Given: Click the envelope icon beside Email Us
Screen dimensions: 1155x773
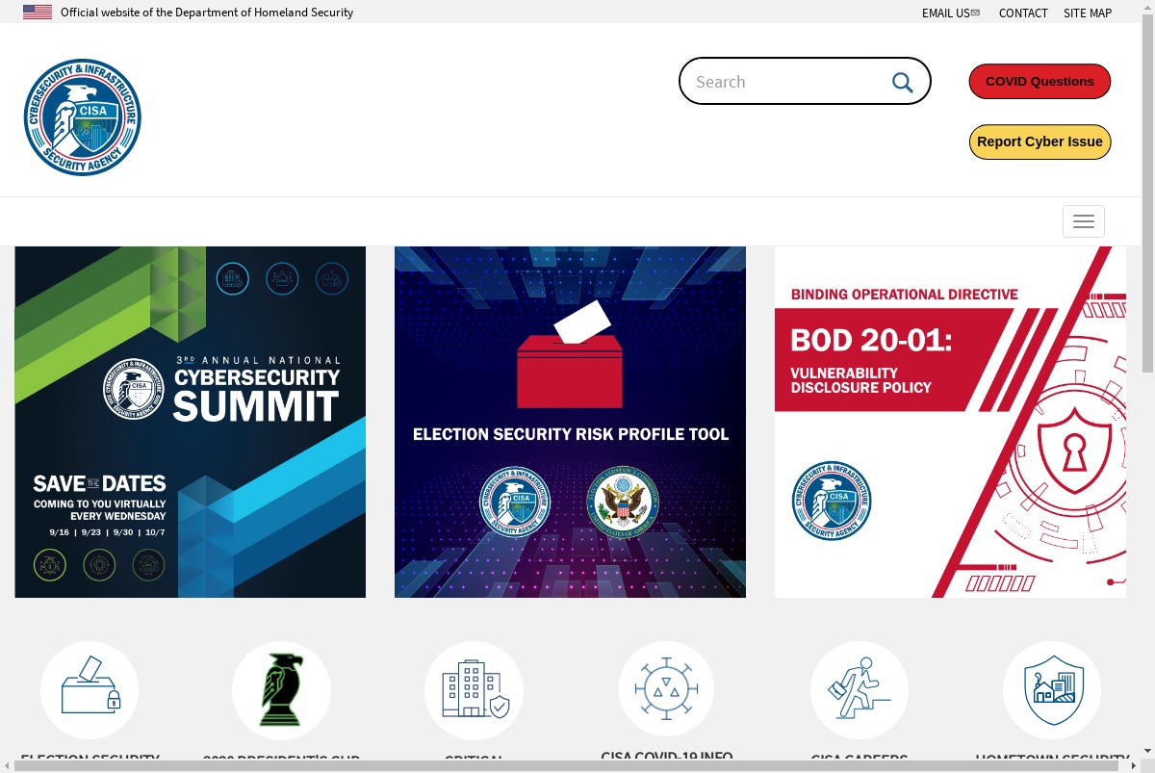Looking at the screenshot, I should 976,13.
